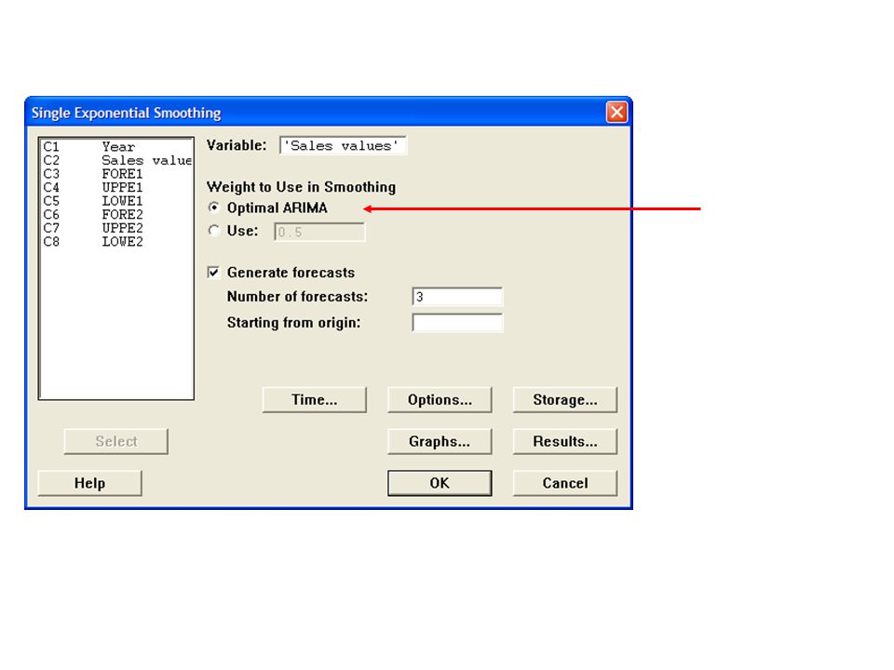Image resolution: width=894 pixels, height=670 pixels.
Task: Click the Cancel button
Action: pos(565,483)
